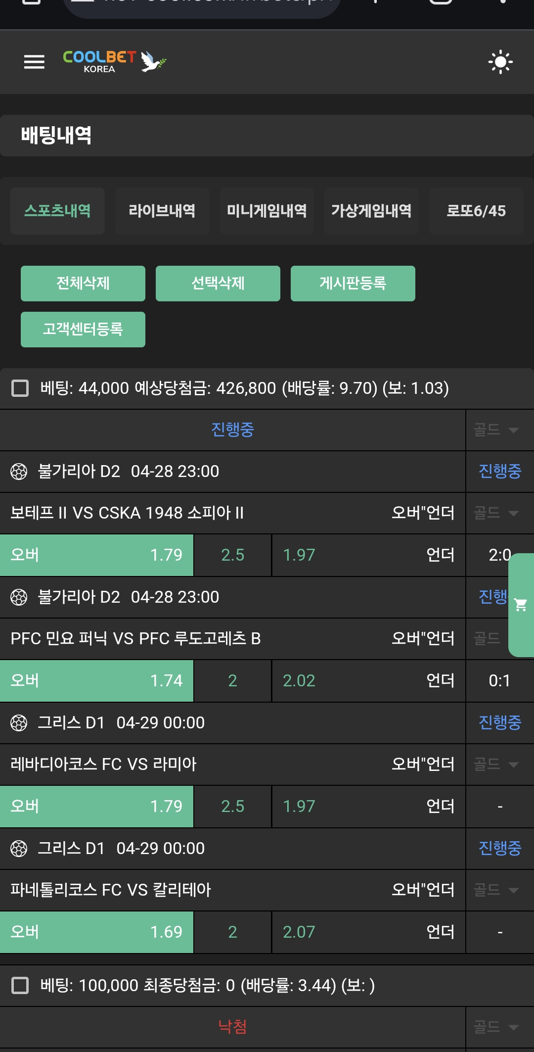Expand 골드 dropdown for 레바디아코스 FC match
Viewport: 534px width, 1052px height.
(496, 765)
